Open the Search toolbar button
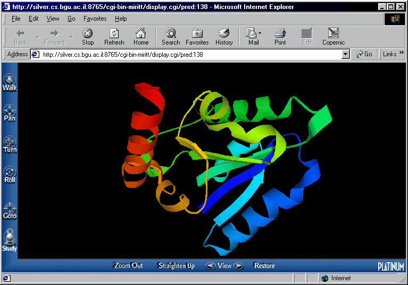Screen dimensions: 408x285 (x=171, y=37)
